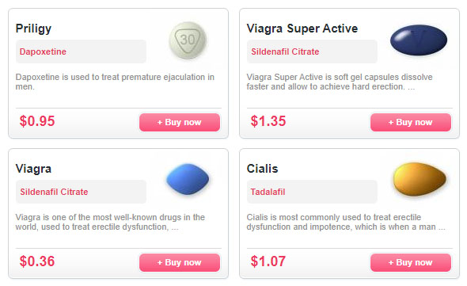Purchase Cialis via Buy now button
This screenshot has height=286, width=467.
(411, 262)
